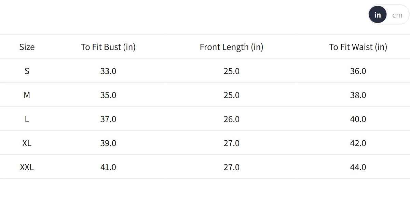Click front length 27.0 in XL row
This screenshot has width=410, height=198.
point(231,143)
